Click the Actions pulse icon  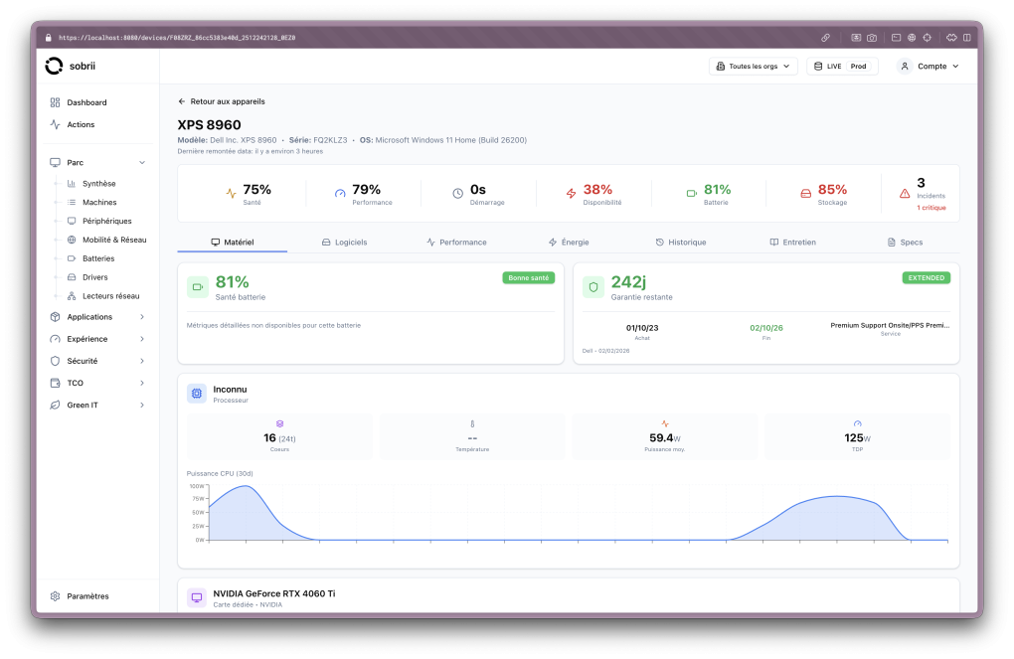pyautogui.click(x=55, y=124)
